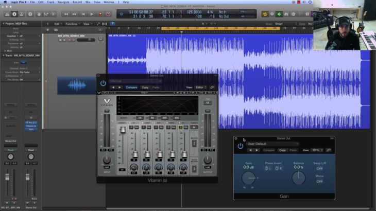376x211 pixels.
Task: Click Compare in Gain plugin header
Action: (268, 150)
